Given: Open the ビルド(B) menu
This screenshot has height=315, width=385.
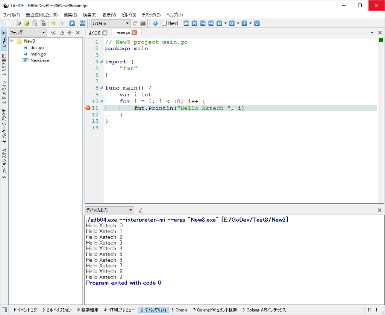Looking at the screenshot, I should click(x=129, y=15).
